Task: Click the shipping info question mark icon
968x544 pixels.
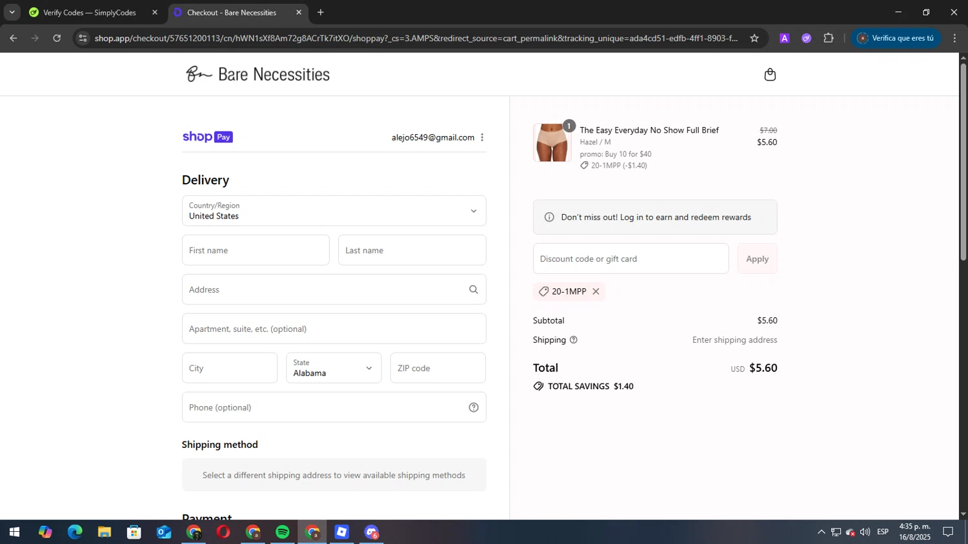Action: (x=574, y=340)
